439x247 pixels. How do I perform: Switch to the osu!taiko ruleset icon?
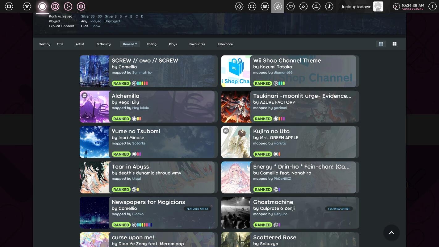tap(55, 6)
